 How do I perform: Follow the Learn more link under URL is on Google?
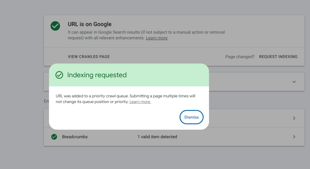(x=157, y=38)
